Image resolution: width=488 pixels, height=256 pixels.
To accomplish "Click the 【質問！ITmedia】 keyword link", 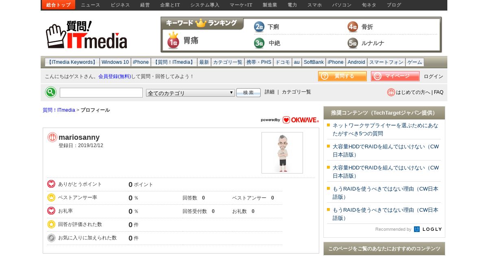I will [x=174, y=62].
